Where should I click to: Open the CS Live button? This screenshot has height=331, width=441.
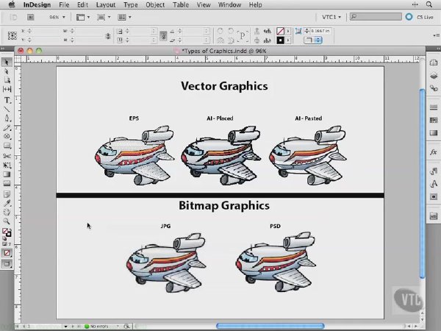tap(419, 17)
